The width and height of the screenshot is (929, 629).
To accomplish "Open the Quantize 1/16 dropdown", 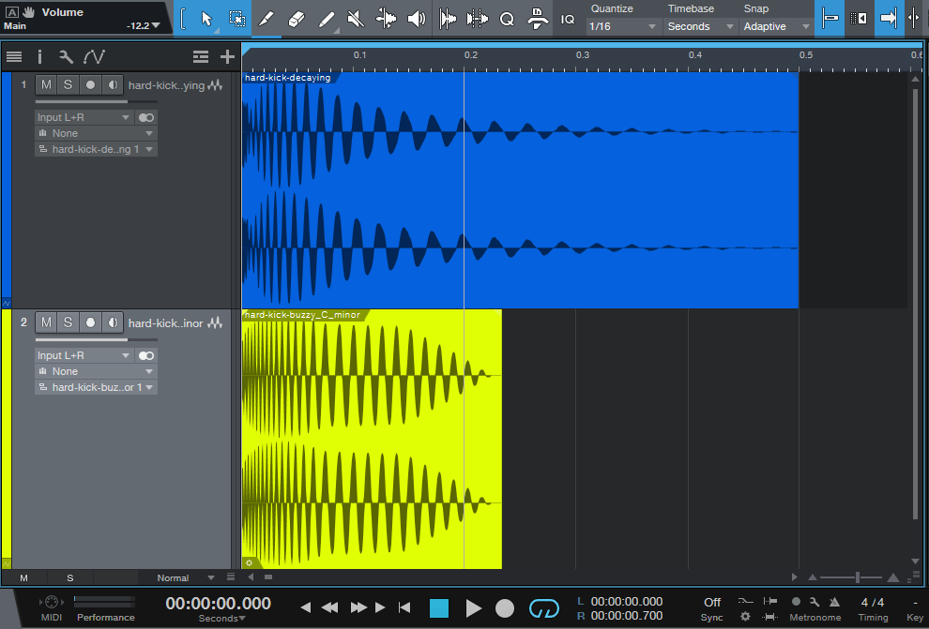I will [622, 25].
